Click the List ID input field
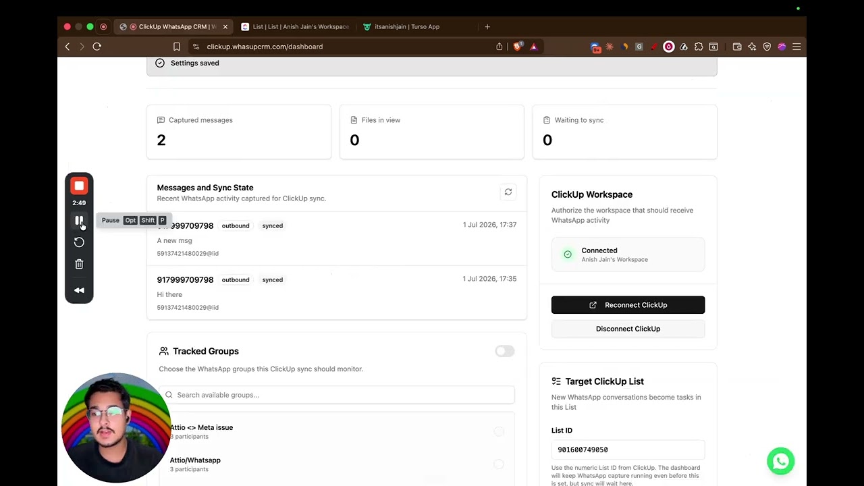The width and height of the screenshot is (864, 486). [628, 450]
